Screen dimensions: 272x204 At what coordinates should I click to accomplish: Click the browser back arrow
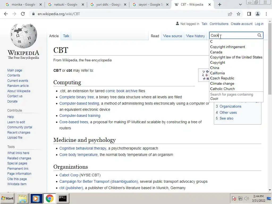click(x=6, y=14)
